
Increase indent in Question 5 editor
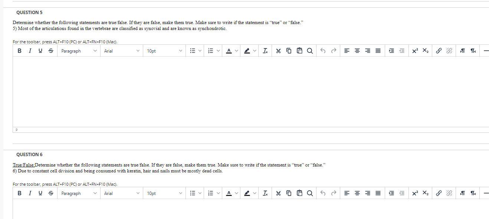coord(391,51)
